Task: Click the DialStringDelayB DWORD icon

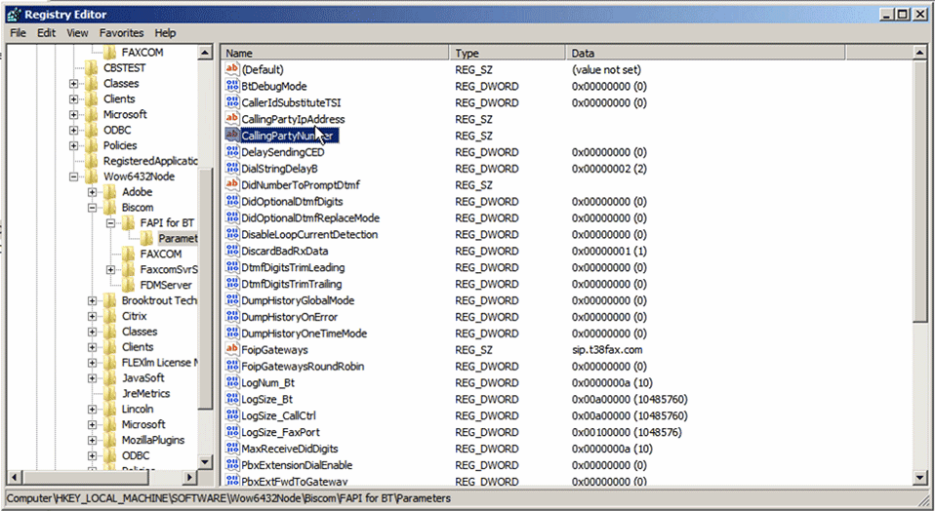Action: pos(232,169)
